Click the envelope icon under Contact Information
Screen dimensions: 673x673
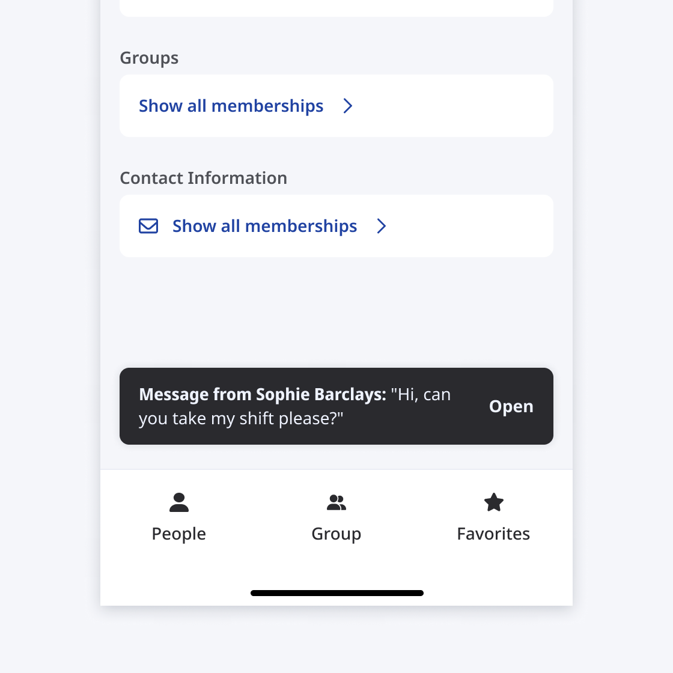pos(148,226)
